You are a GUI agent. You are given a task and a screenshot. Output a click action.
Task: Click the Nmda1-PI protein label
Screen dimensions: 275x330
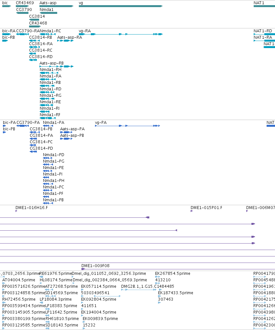(x=53, y=174)
